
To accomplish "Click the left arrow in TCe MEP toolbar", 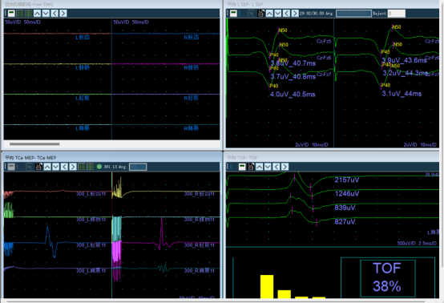I will (x=64, y=167).
